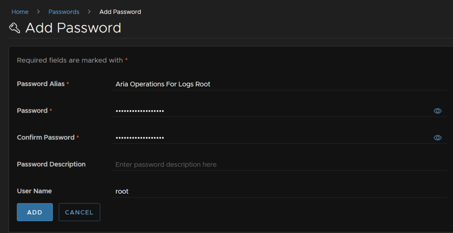This screenshot has height=233, width=453.
Task: Reveal Confirm Password value using eye icon
Action: (x=438, y=138)
